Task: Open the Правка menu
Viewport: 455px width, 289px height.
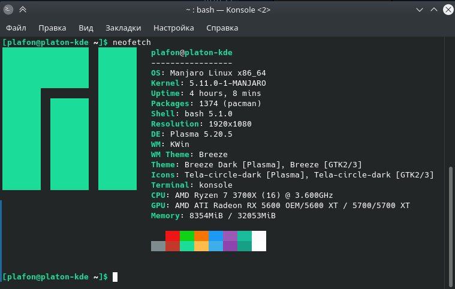Action: [x=52, y=28]
